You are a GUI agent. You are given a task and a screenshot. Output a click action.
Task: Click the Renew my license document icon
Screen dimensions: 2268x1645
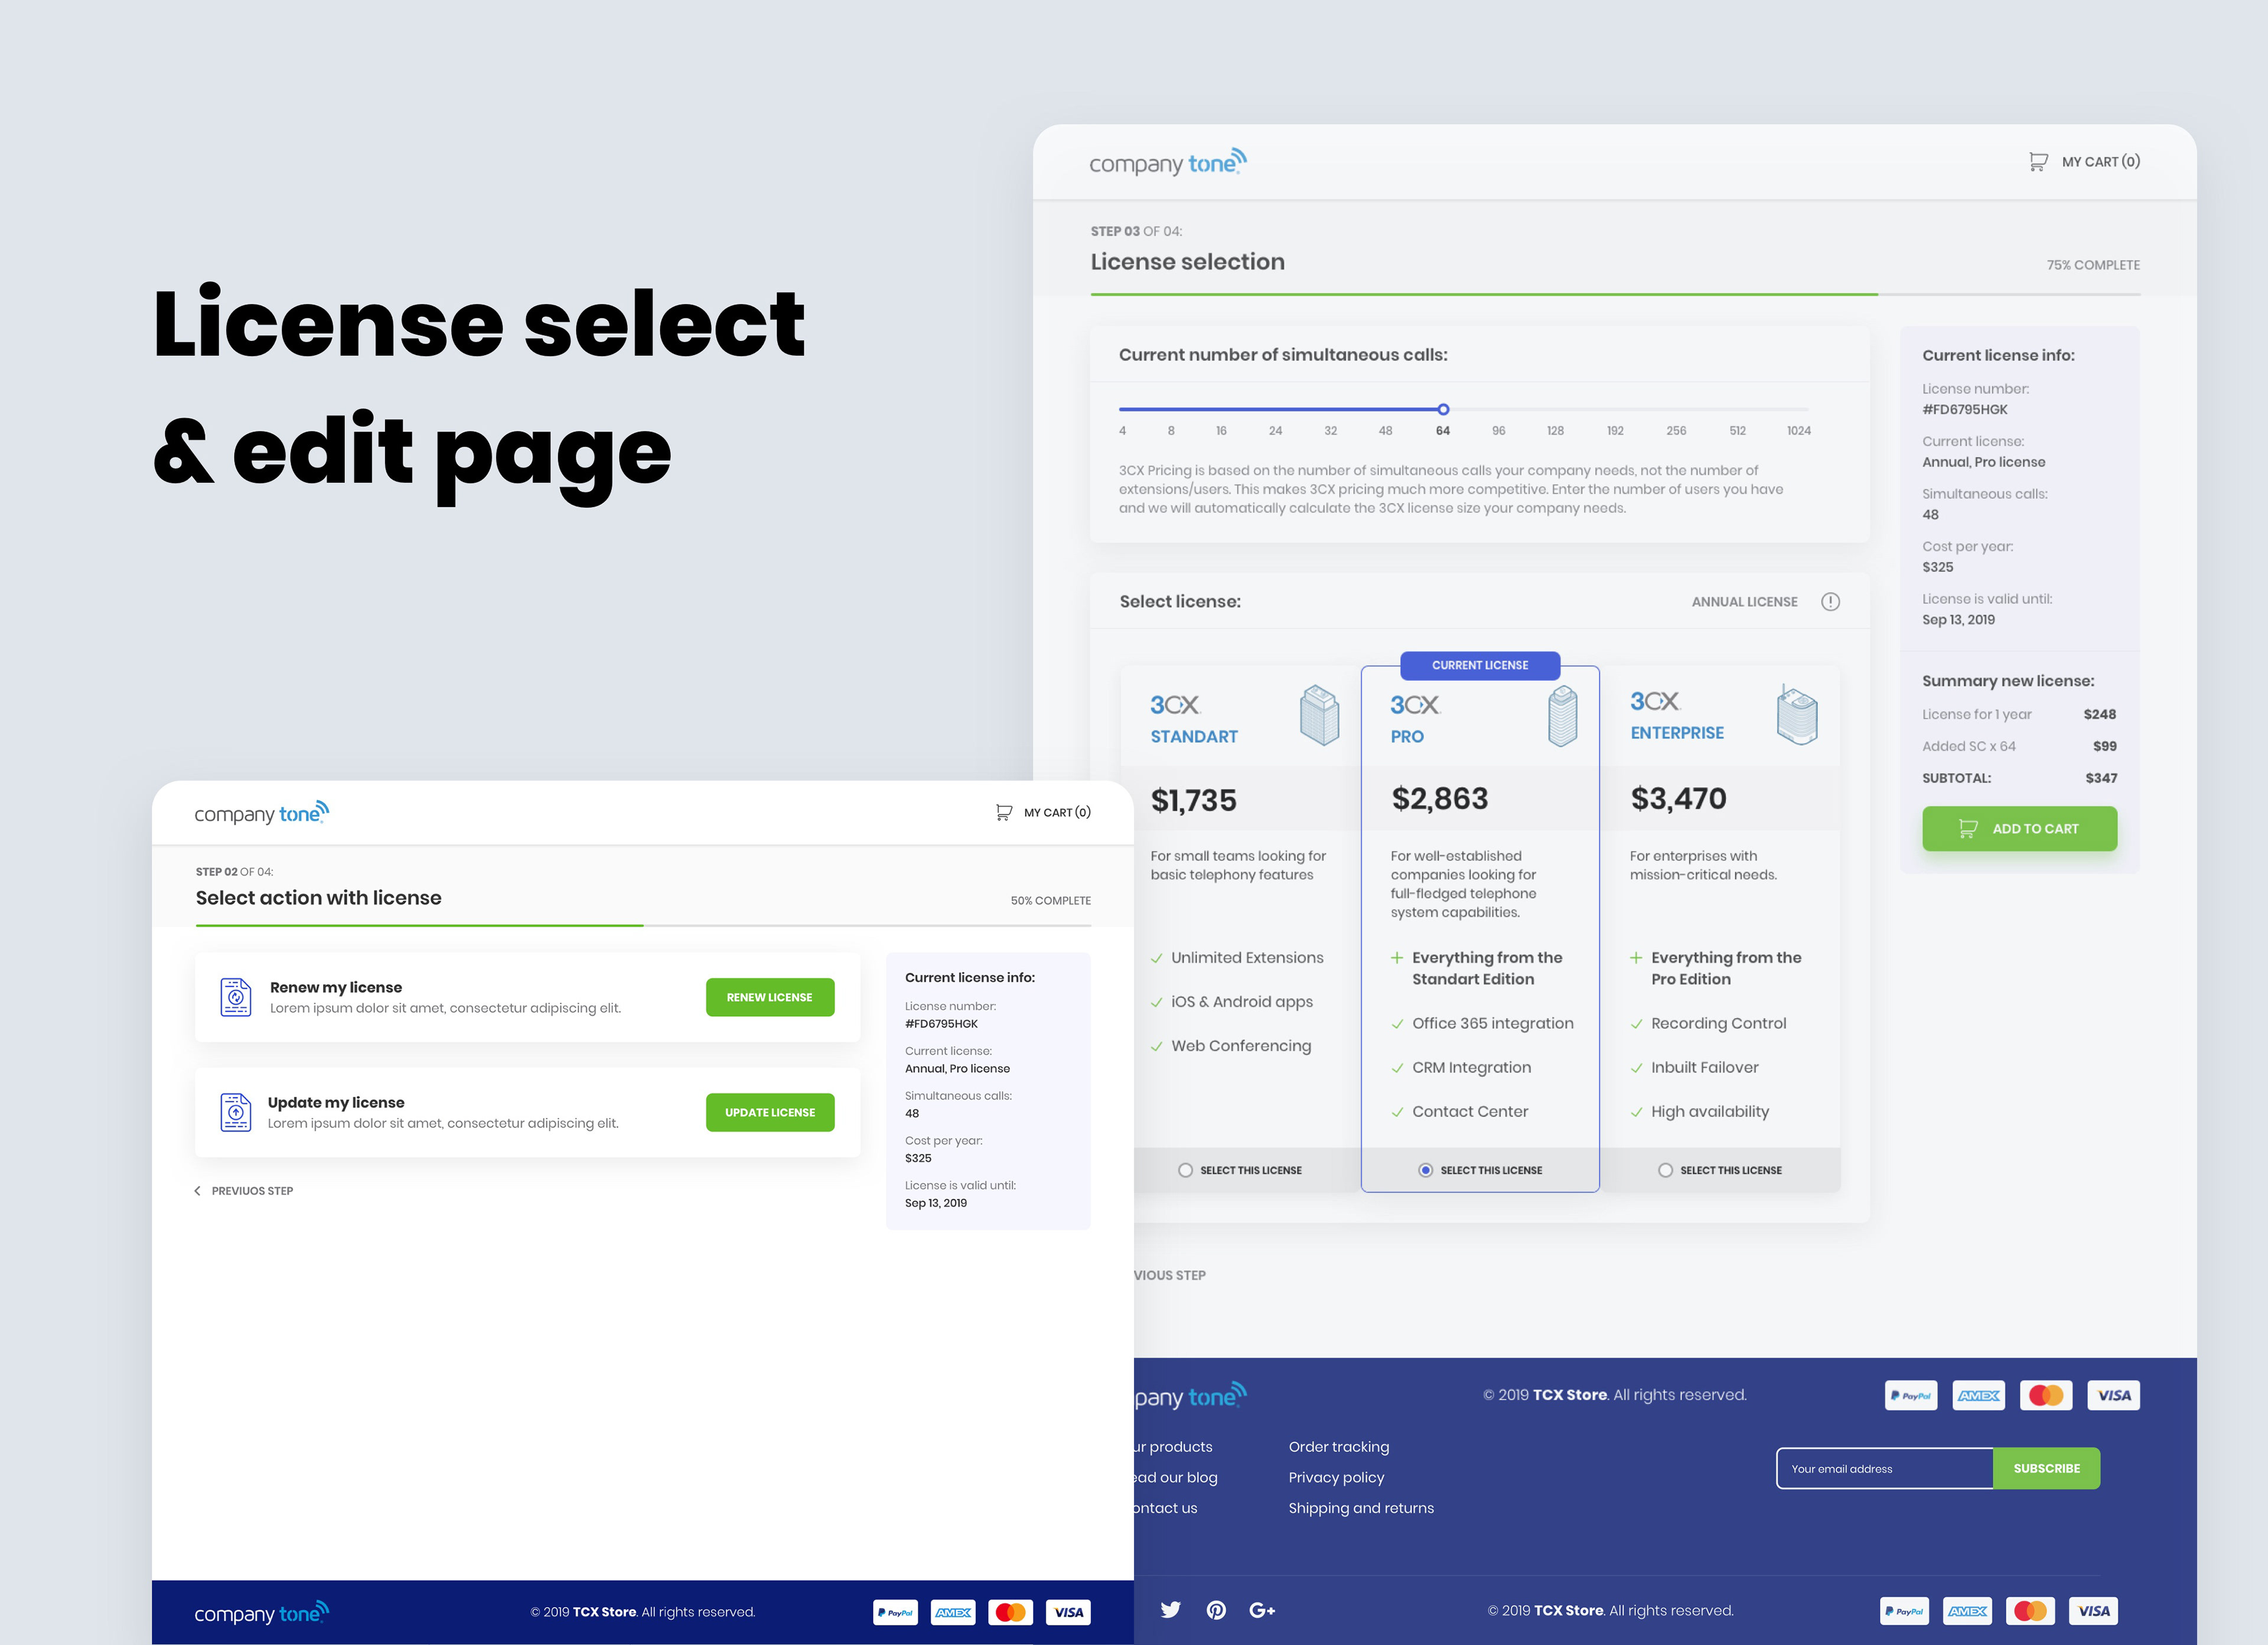tap(236, 997)
